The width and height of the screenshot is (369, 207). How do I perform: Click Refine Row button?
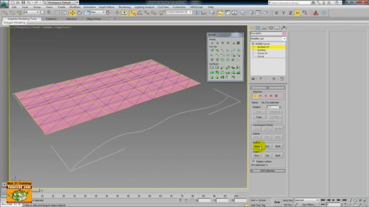(x=257, y=146)
